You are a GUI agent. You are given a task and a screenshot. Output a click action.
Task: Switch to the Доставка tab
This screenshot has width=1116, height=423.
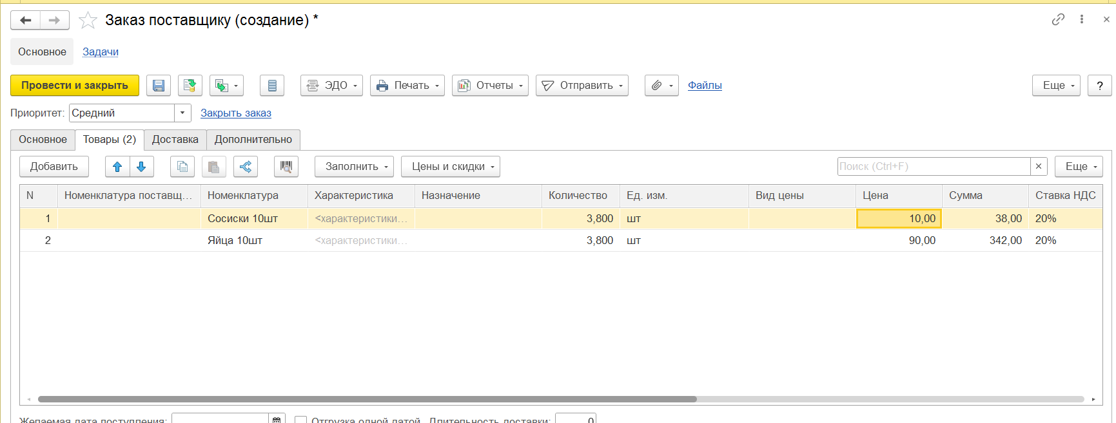[x=175, y=140]
